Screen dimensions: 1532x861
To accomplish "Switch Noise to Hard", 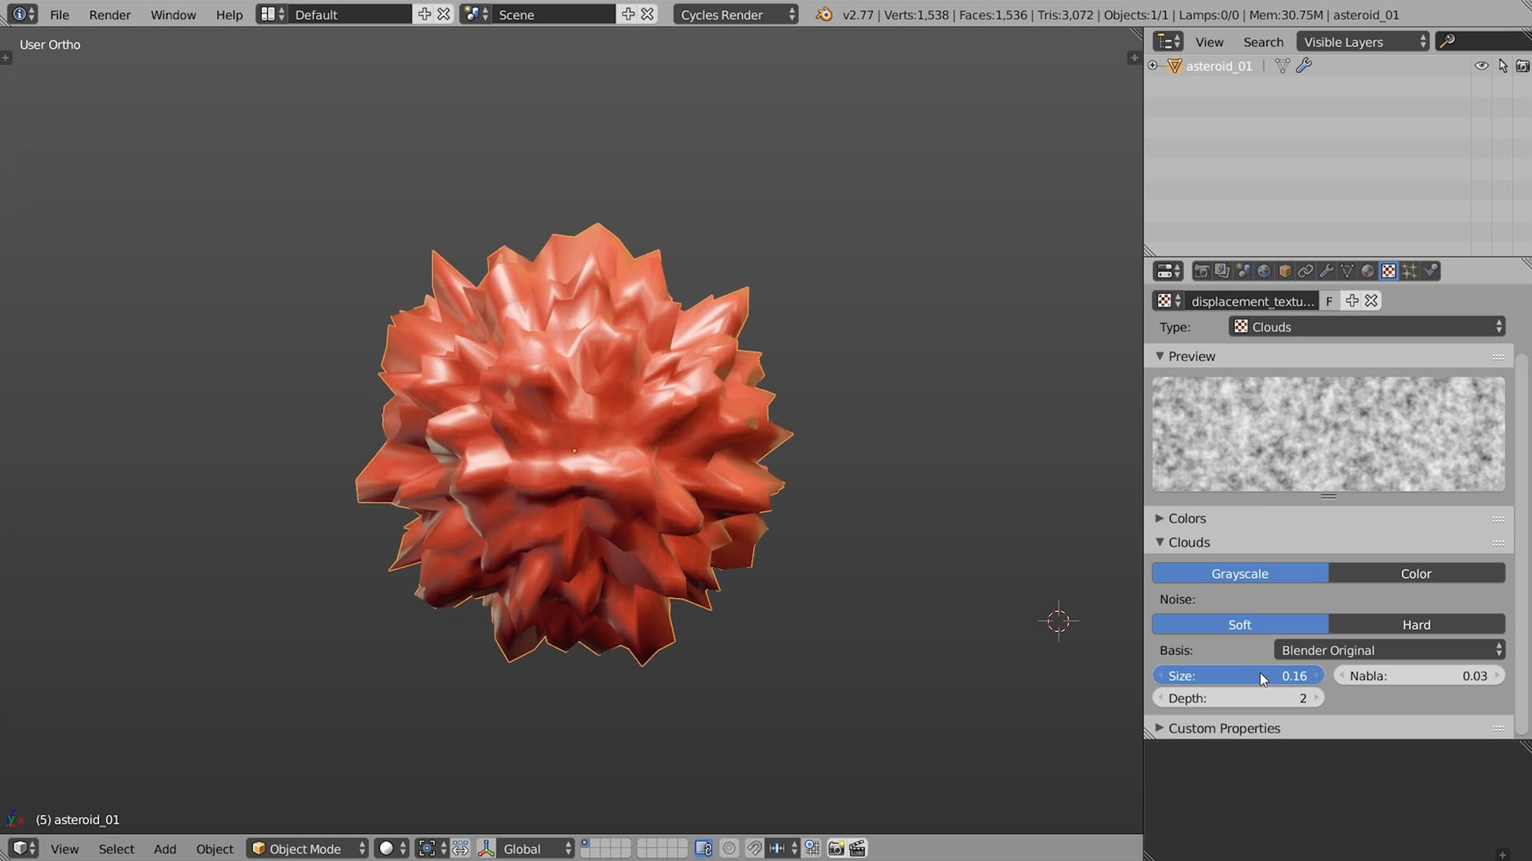I will (1416, 624).
